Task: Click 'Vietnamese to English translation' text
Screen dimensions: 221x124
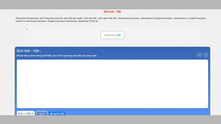Action: (156, 18)
